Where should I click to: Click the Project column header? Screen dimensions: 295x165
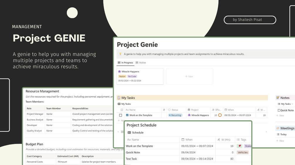point(193,110)
